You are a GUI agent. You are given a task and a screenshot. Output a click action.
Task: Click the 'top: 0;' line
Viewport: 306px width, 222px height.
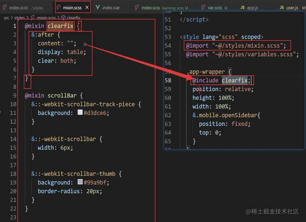pyautogui.click(x=210, y=133)
